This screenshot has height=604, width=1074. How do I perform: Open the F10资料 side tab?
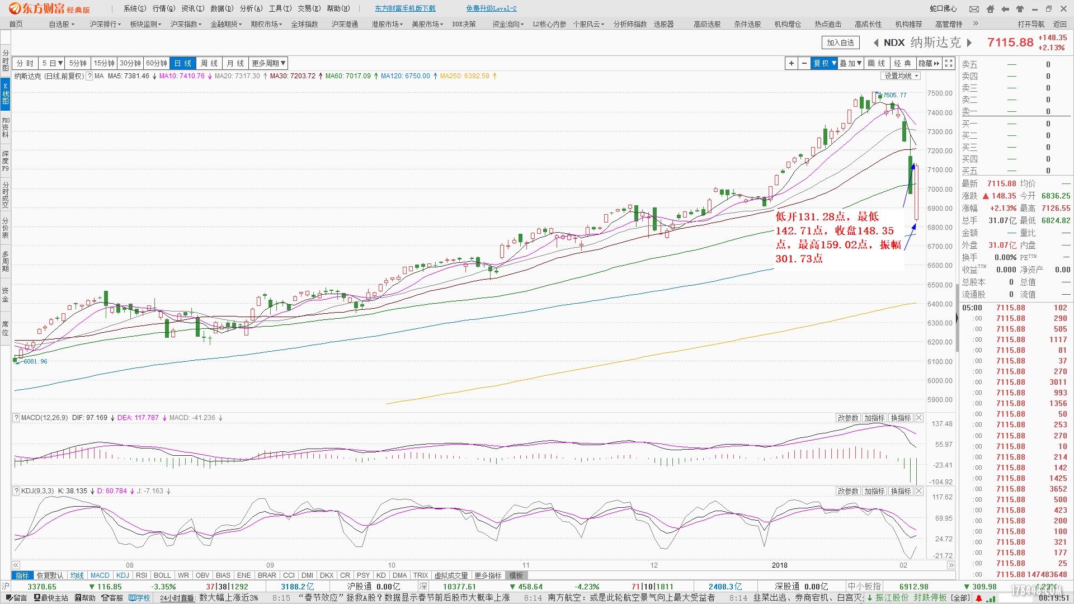click(x=6, y=128)
